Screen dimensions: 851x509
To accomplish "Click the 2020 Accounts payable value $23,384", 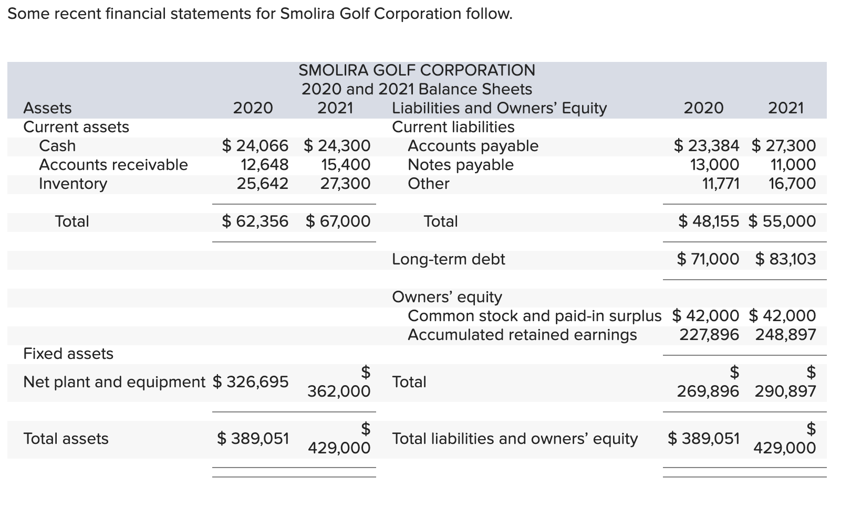I will coord(707,145).
